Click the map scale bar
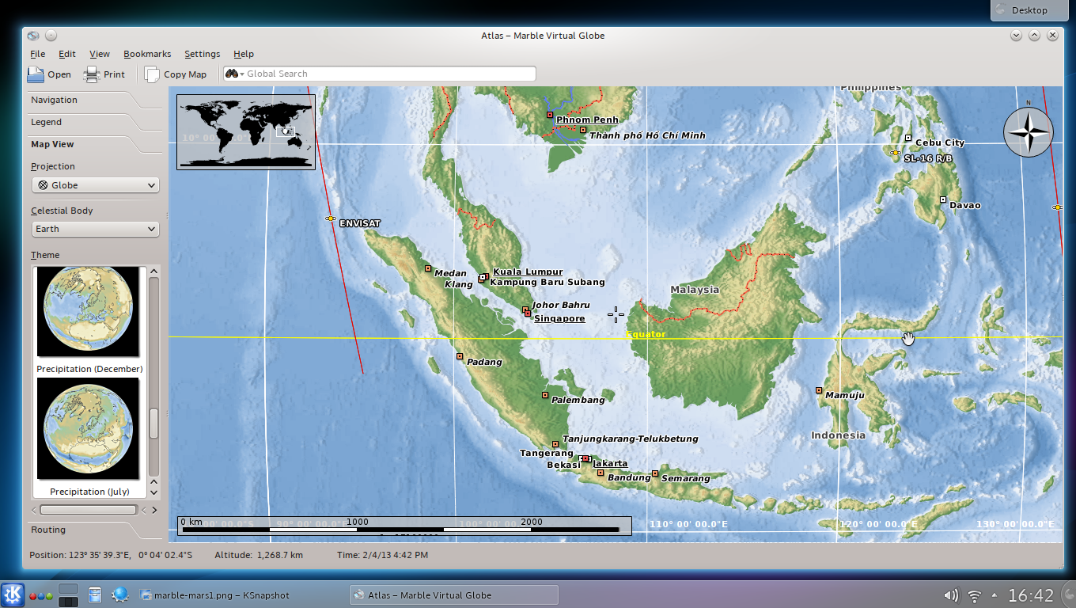The width and height of the screenshot is (1076, 608). coord(404,526)
